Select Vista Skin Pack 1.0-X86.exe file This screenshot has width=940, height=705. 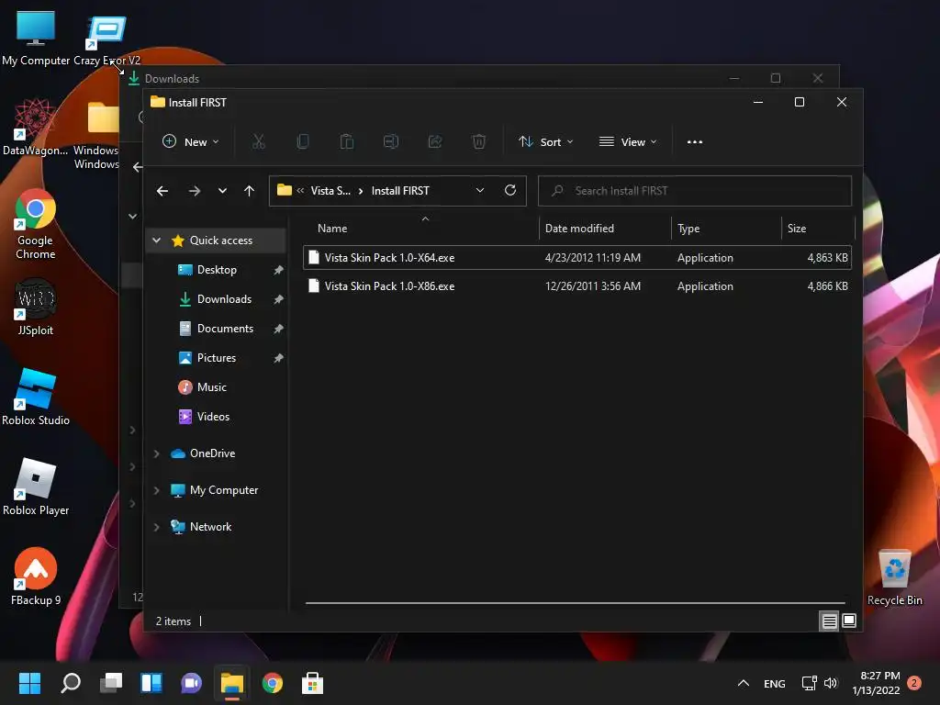(576, 286)
